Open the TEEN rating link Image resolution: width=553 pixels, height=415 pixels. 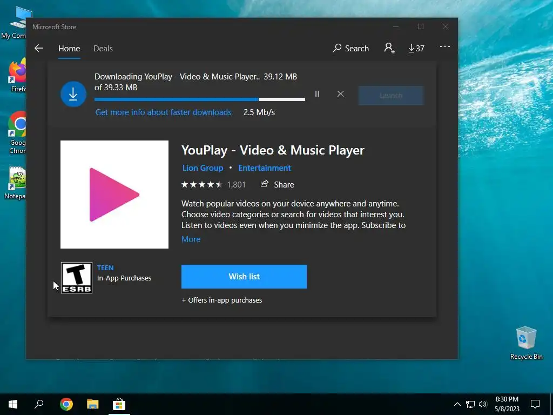[105, 268]
